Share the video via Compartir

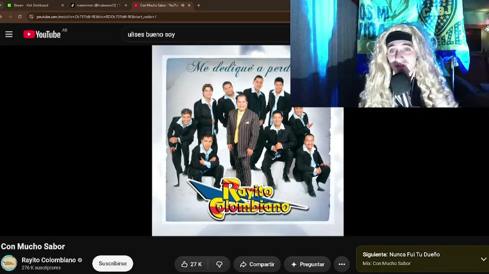click(x=257, y=264)
